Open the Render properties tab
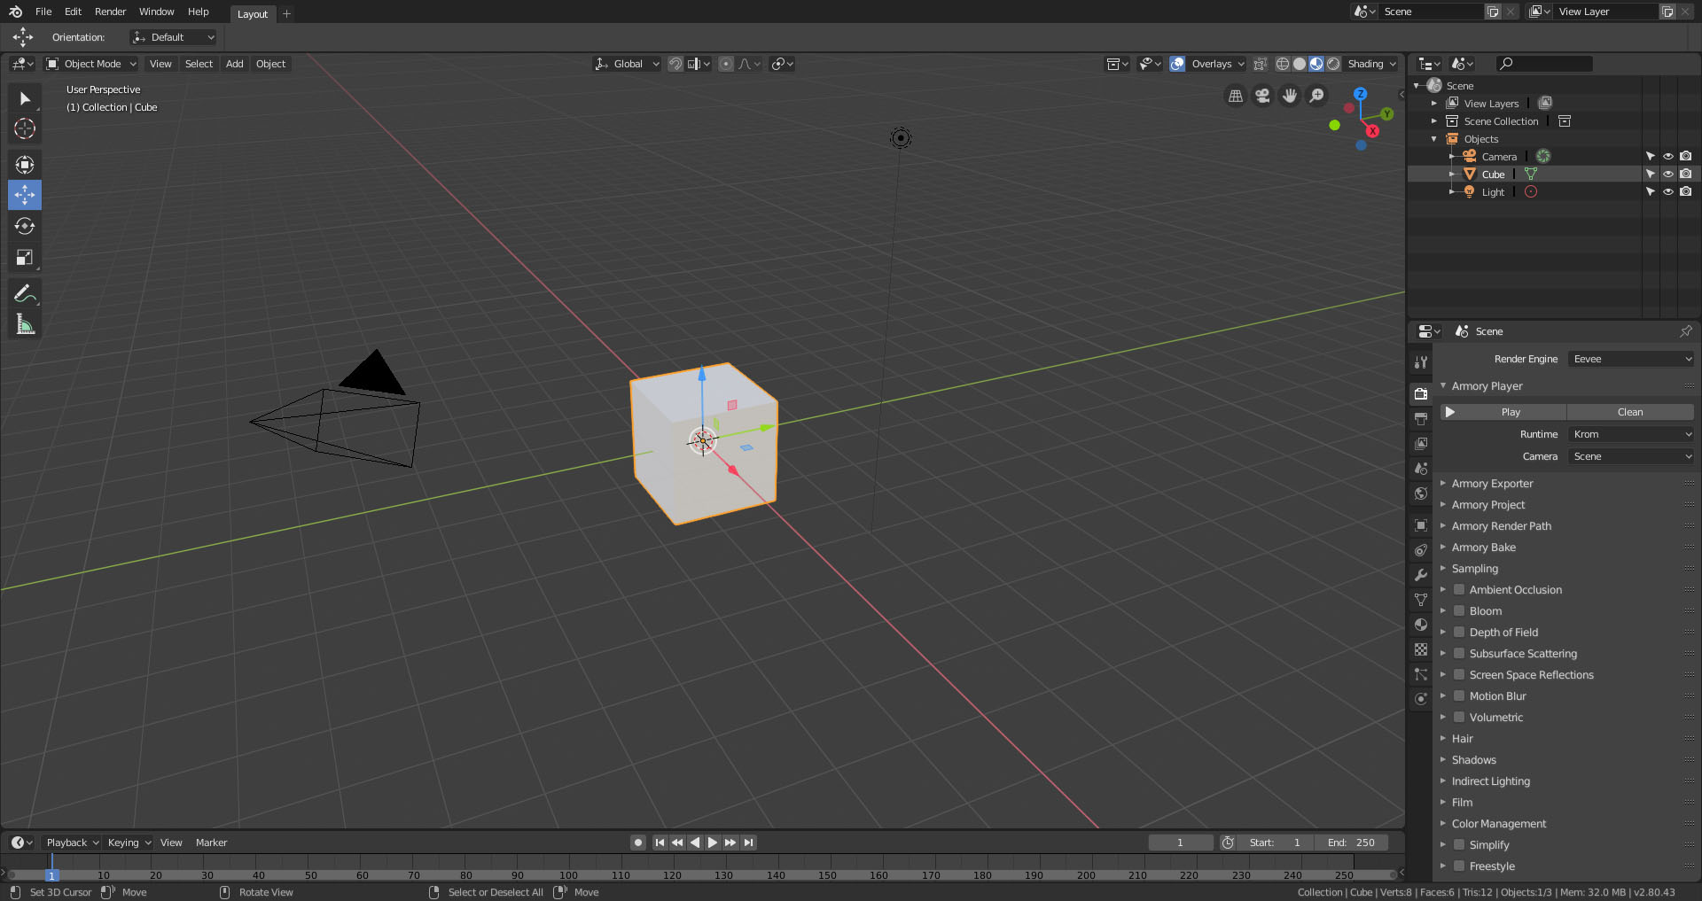 pyautogui.click(x=1421, y=393)
